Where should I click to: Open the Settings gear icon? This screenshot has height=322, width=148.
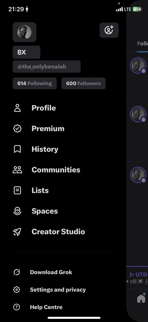[x=17, y=290]
